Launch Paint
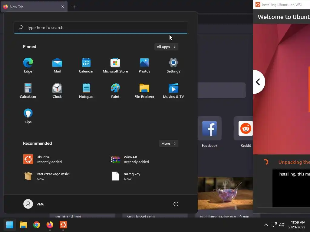 tap(115, 91)
